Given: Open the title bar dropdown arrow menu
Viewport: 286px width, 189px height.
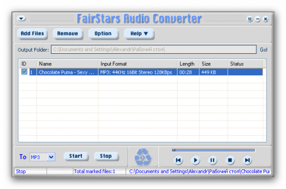Looking at the screenshot, I should coord(21,18).
